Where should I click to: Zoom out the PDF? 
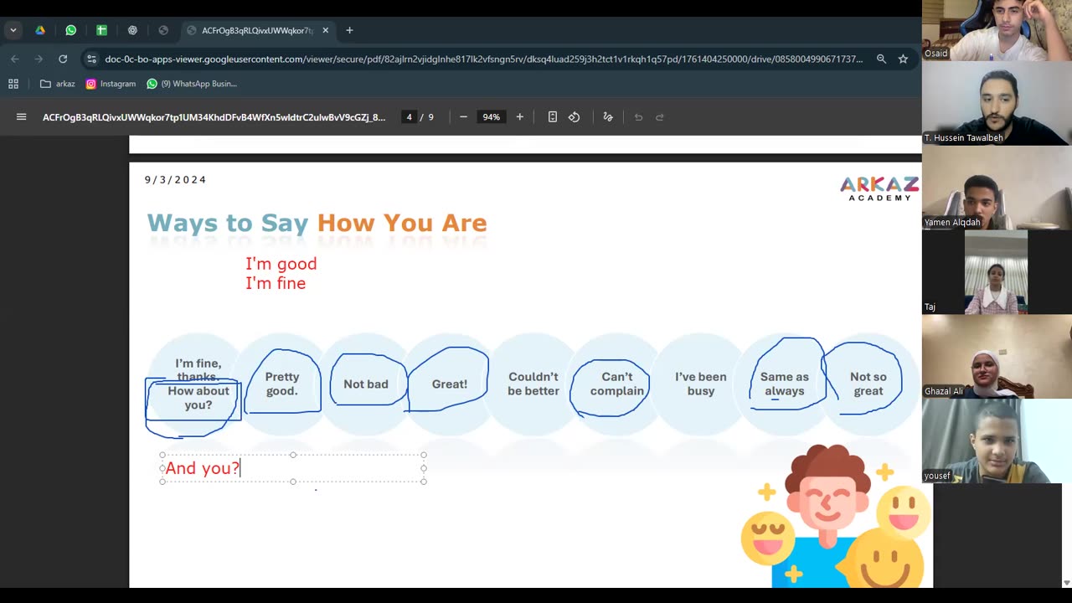[x=463, y=117]
